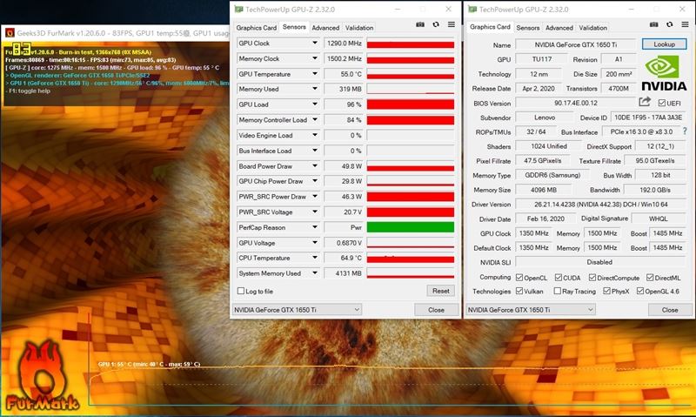Open Video Engine Load dropdown
The height and width of the screenshot is (417, 696).
coord(315,135)
